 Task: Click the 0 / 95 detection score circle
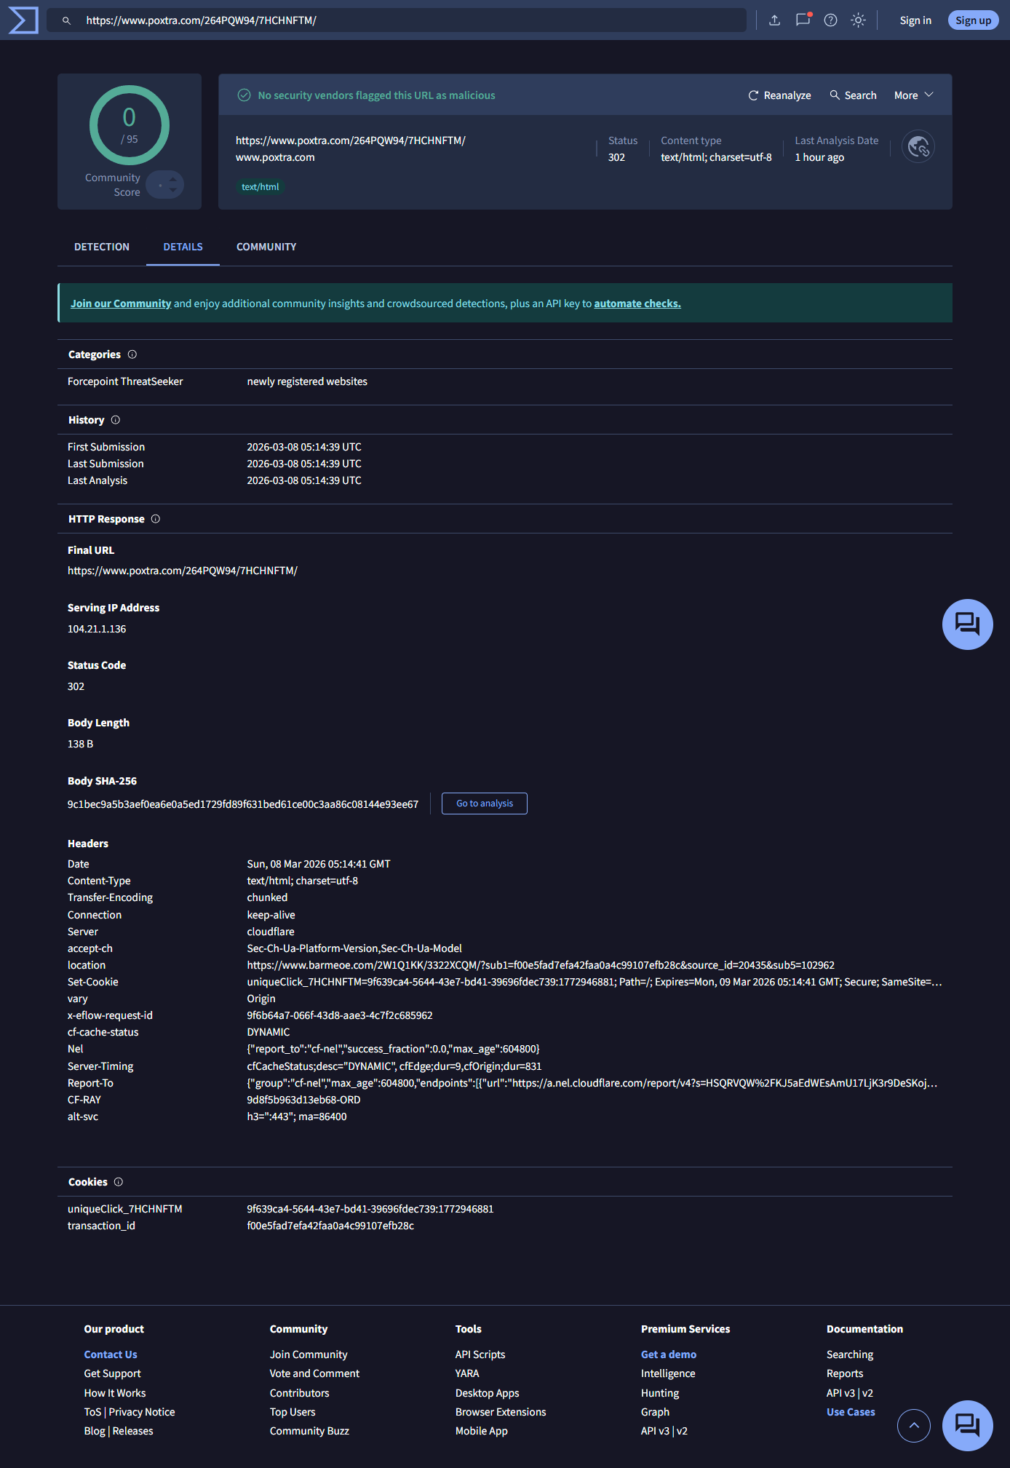tap(130, 125)
